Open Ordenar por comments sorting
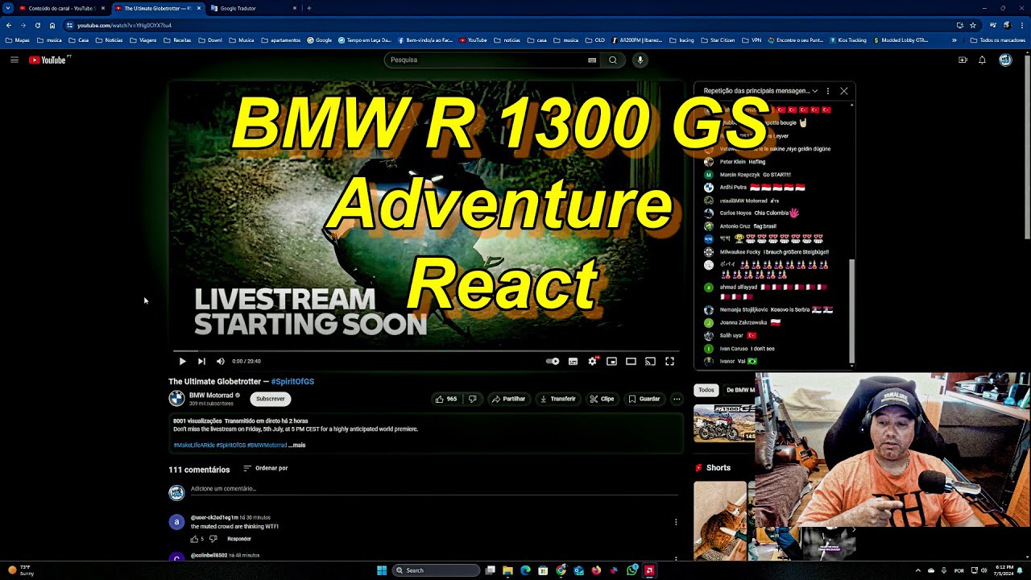The width and height of the screenshot is (1031, 580). [266, 468]
